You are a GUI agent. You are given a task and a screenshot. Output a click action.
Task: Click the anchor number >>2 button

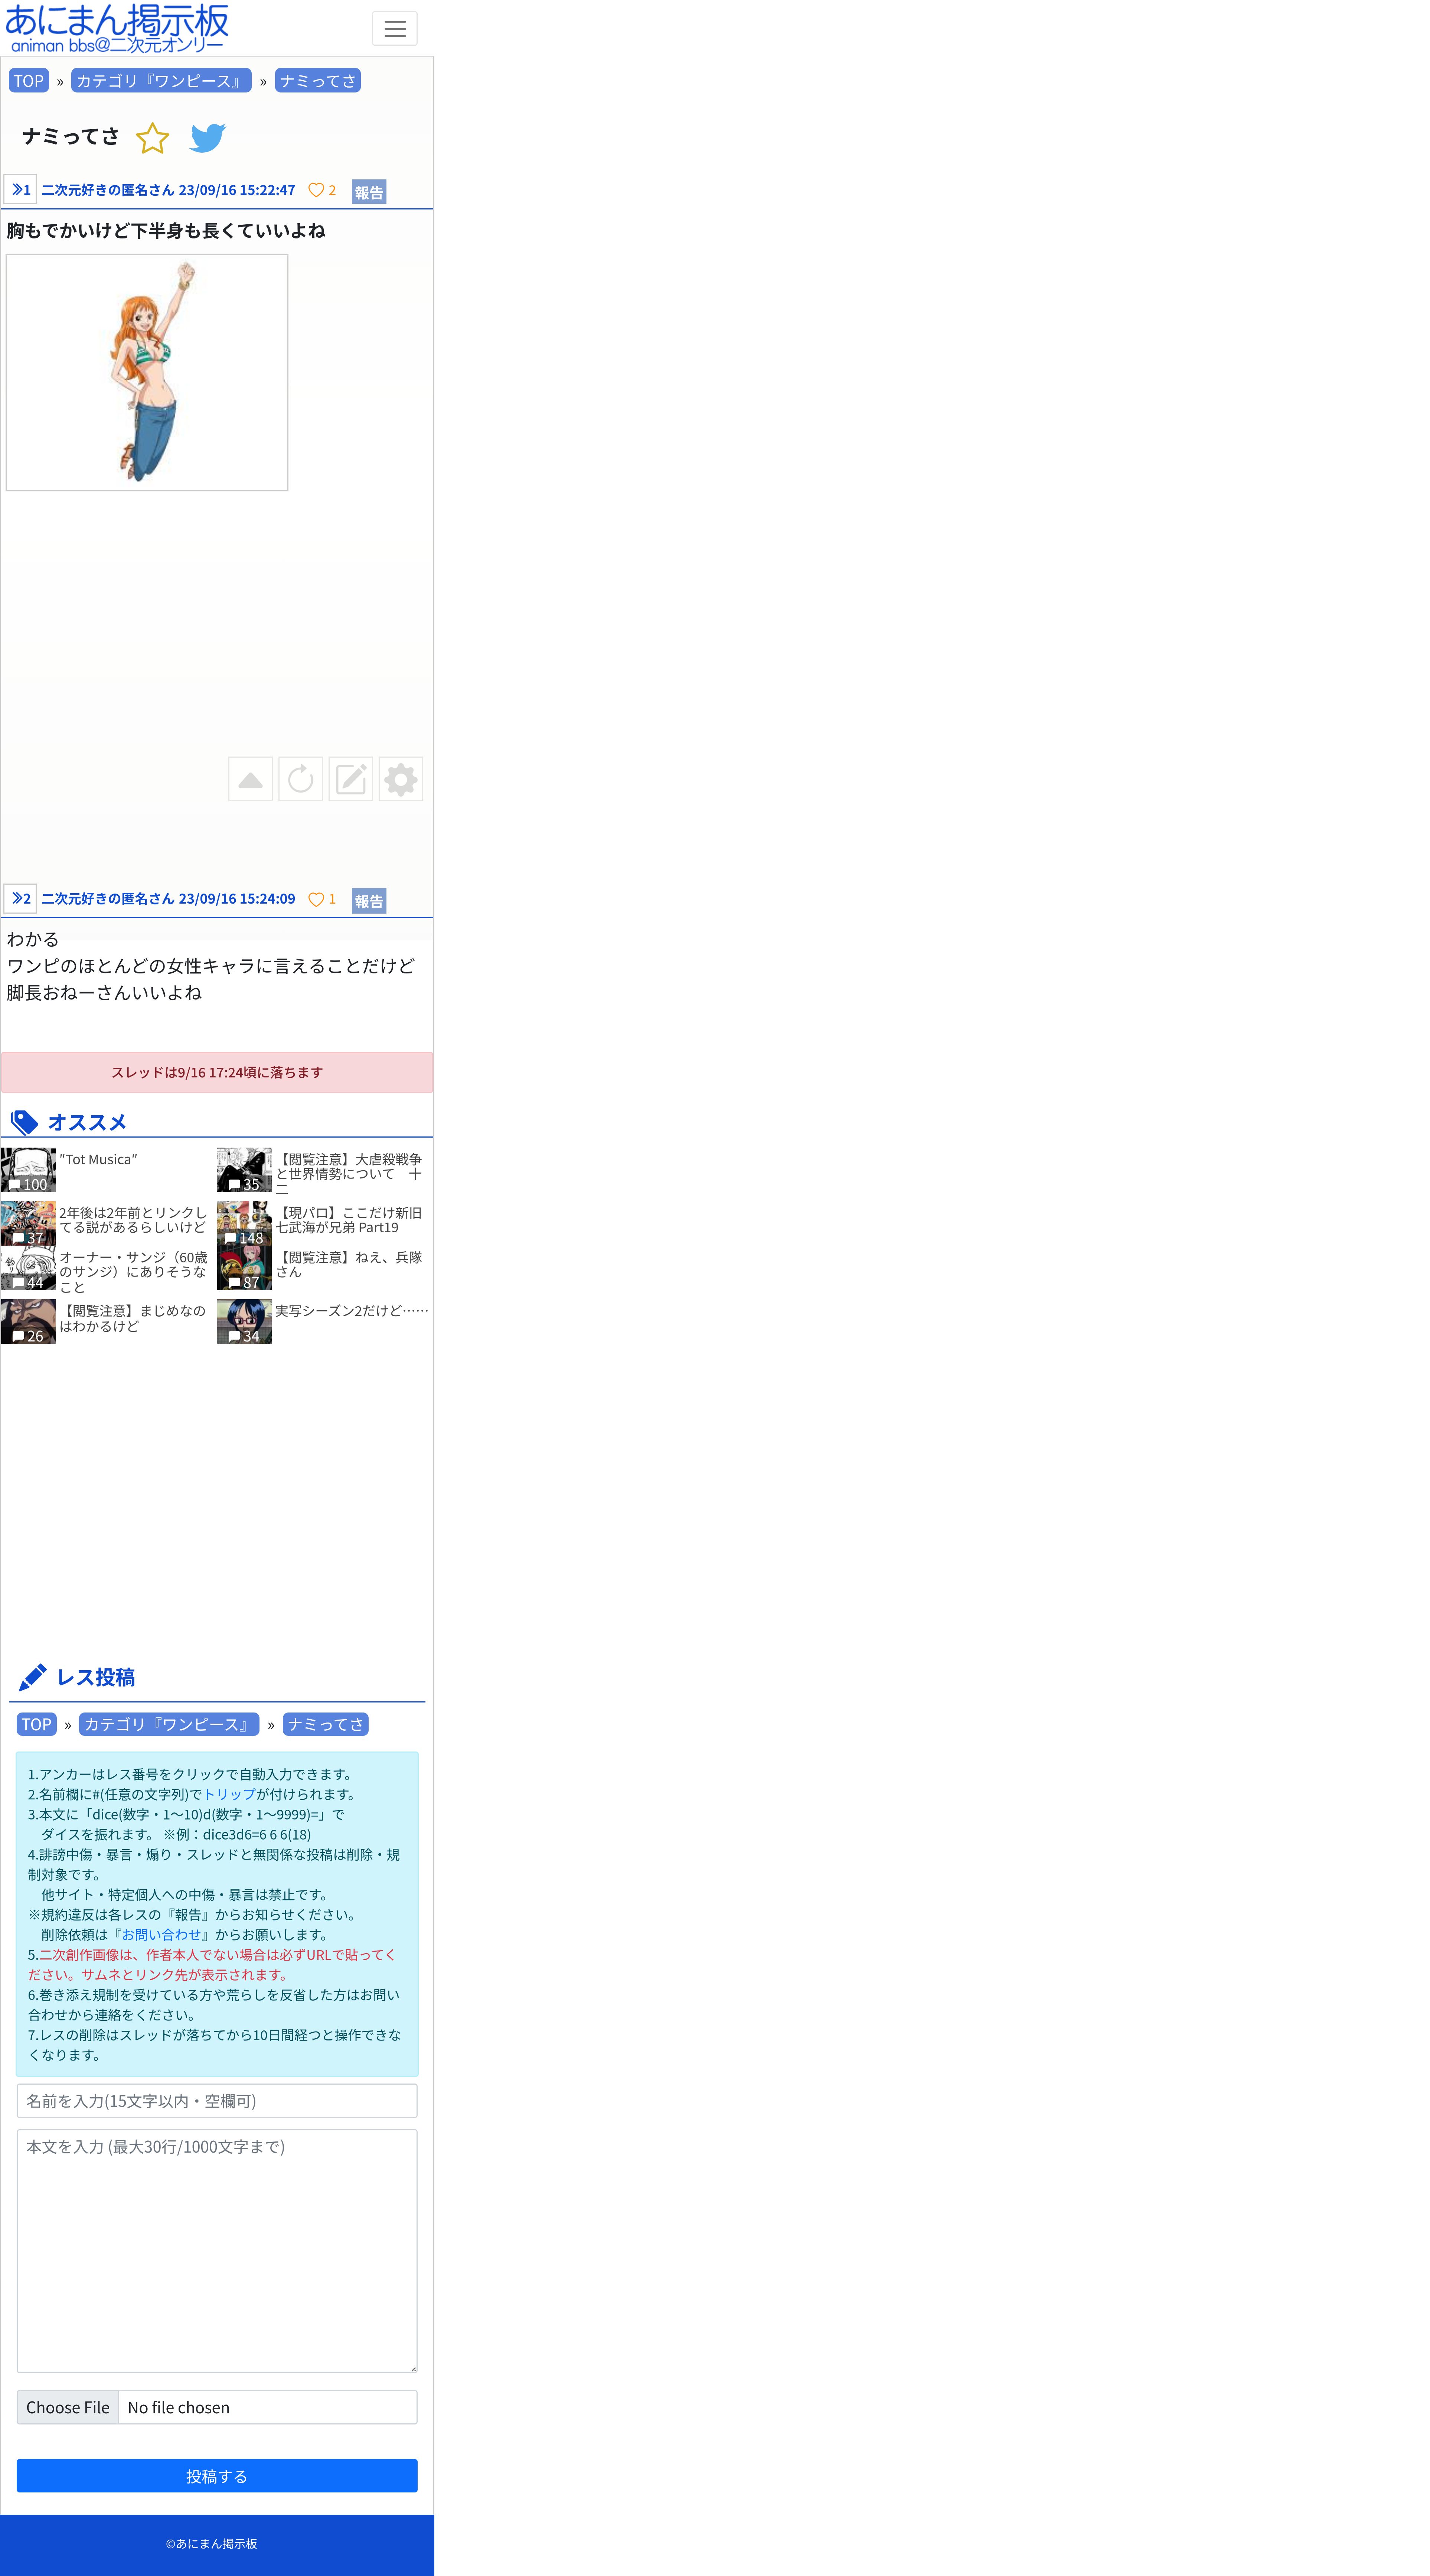20,898
